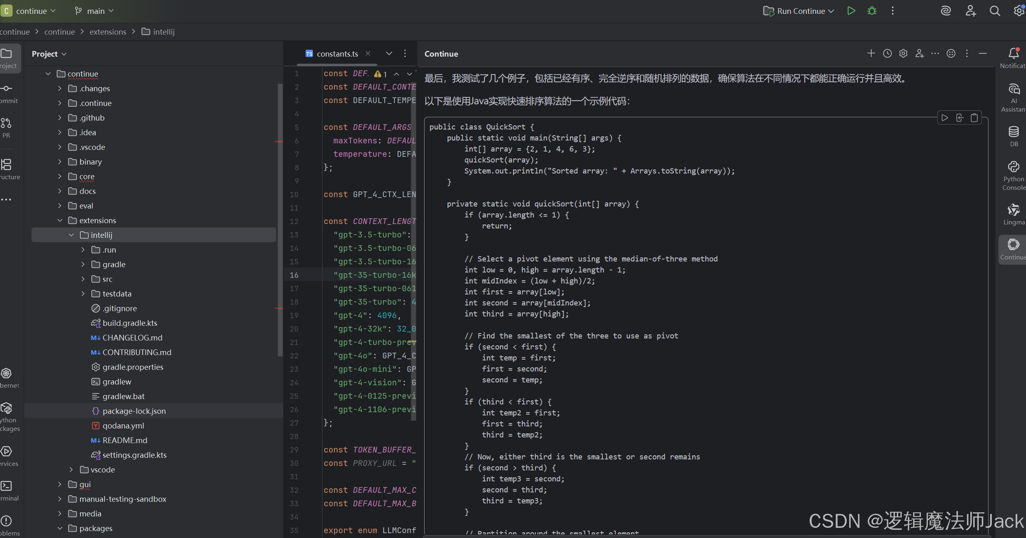Click the Debug bug icon

[x=872, y=11]
